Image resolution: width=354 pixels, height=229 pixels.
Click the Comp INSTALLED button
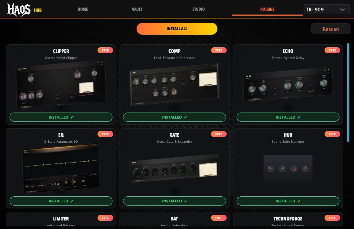tap(175, 117)
